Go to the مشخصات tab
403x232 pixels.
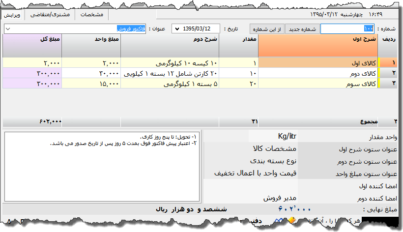pyautogui.click(x=91, y=14)
